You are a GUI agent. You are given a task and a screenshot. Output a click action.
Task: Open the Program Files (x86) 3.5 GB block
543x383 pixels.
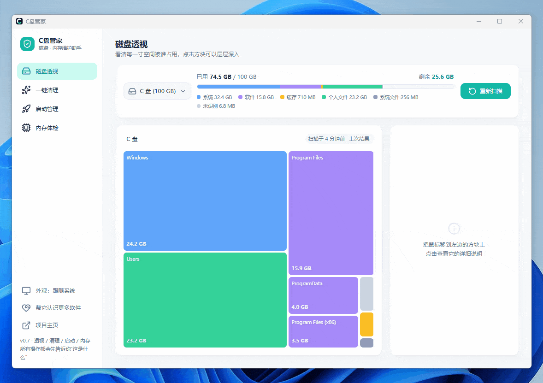pos(323,331)
